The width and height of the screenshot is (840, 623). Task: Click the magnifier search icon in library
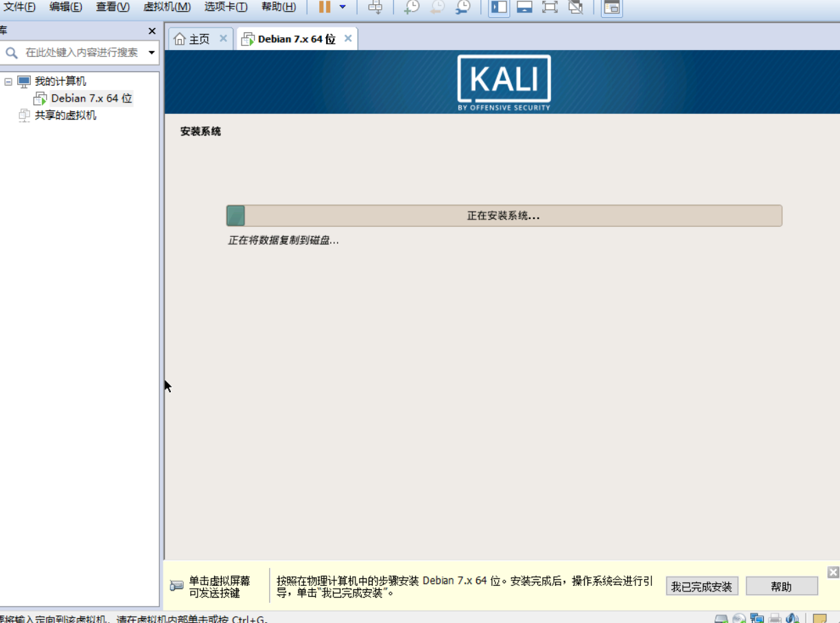12,53
